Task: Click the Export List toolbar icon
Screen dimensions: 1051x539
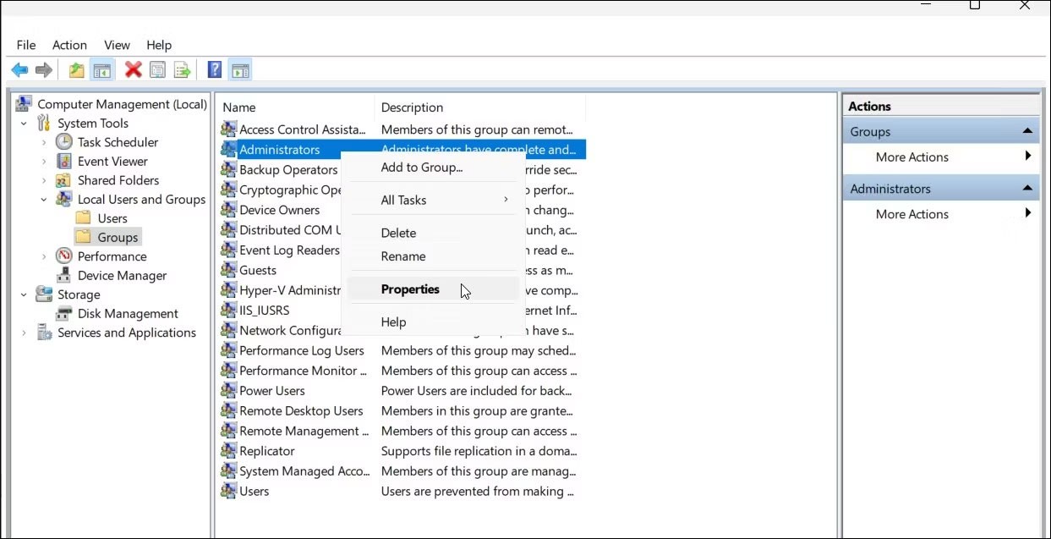Action: pyautogui.click(x=182, y=70)
